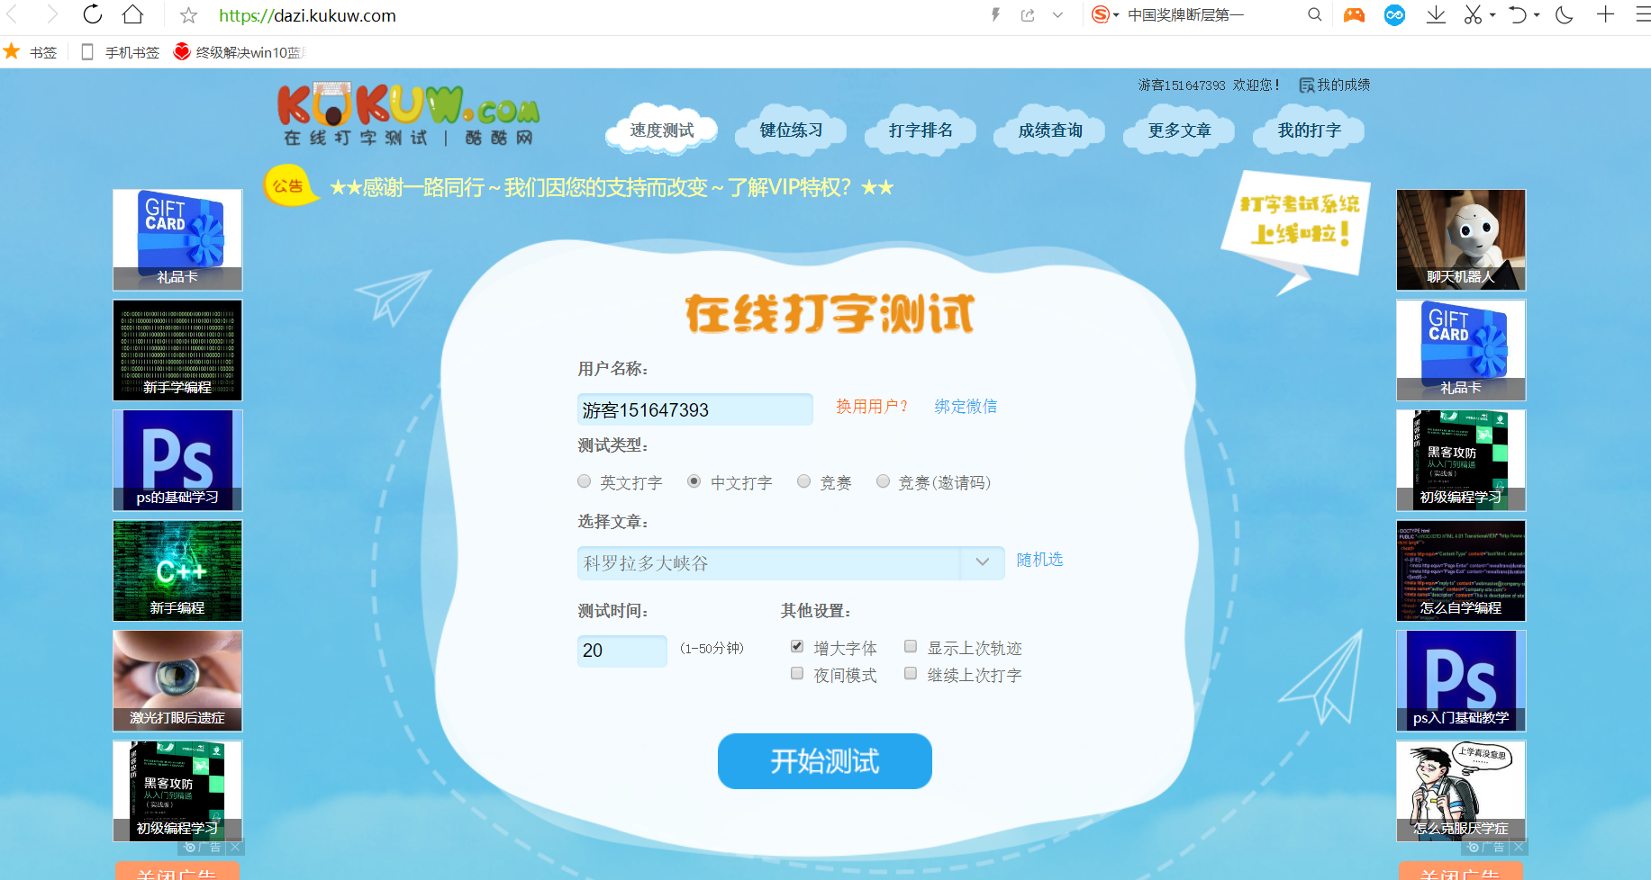Open the browser hamburger menu
The image size is (1651, 880).
pyautogui.click(x=1643, y=14)
